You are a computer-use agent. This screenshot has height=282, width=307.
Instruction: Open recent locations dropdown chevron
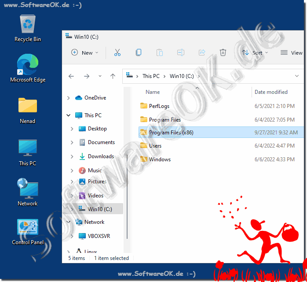[x=100, y=76]
